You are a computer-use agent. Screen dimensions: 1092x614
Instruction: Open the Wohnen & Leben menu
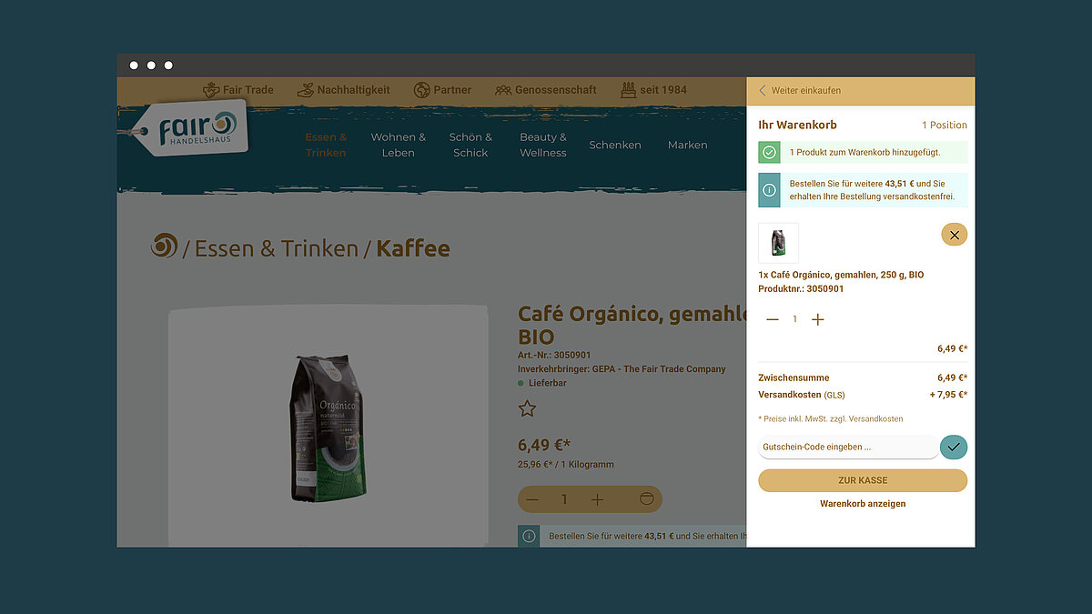[399, 145]
